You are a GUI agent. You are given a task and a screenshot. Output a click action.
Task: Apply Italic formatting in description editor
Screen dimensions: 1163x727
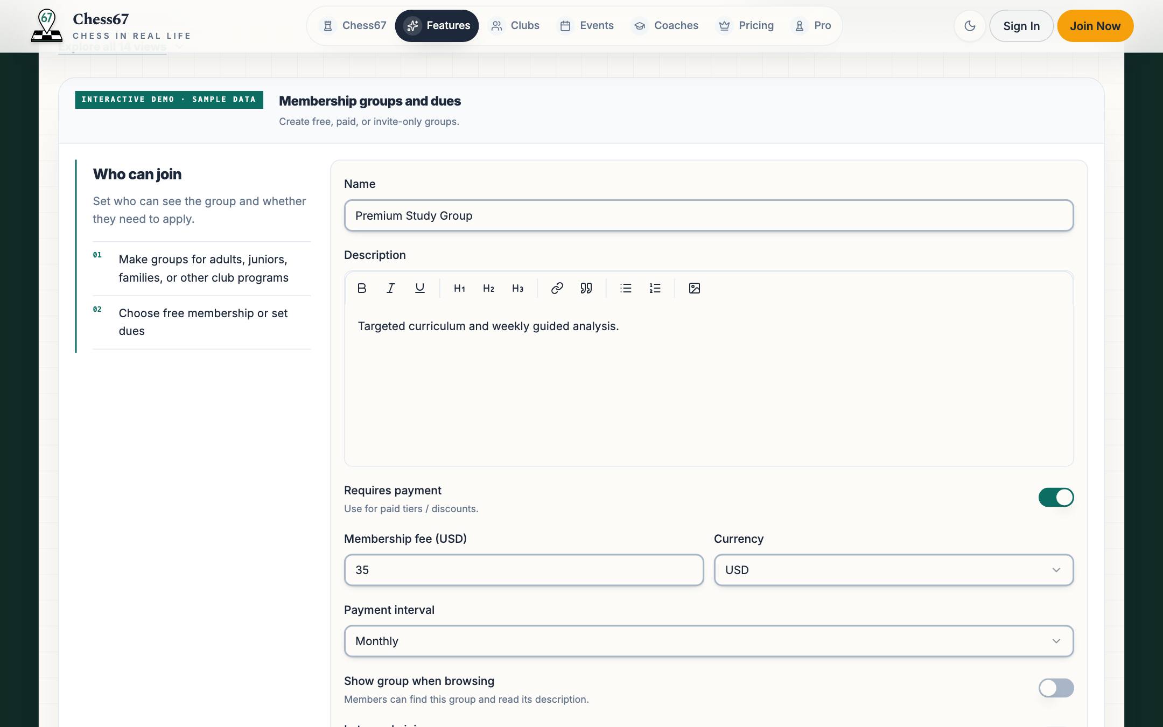391,288
